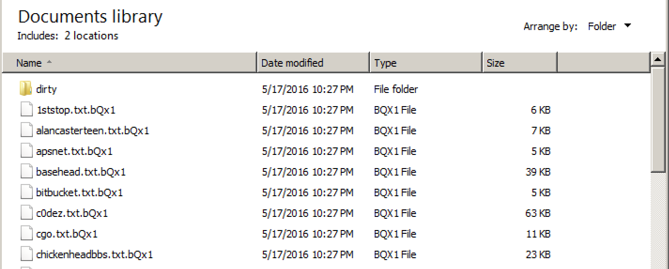Select the apsnet.txt.bQx1 file icon
The image size is (669, 269).
point(26,151)
